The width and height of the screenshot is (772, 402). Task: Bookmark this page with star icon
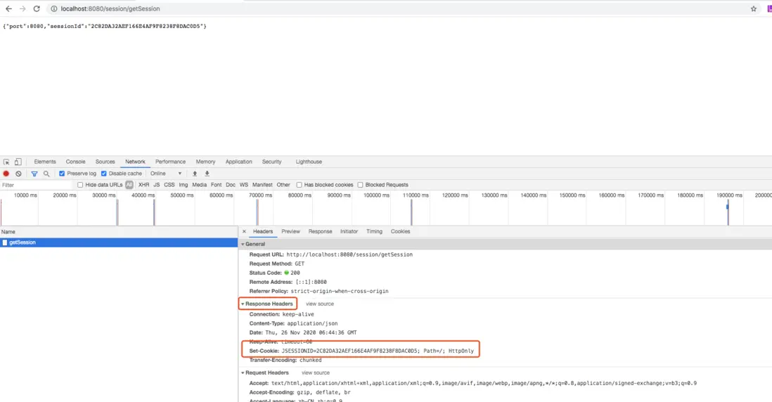(753, 9)
